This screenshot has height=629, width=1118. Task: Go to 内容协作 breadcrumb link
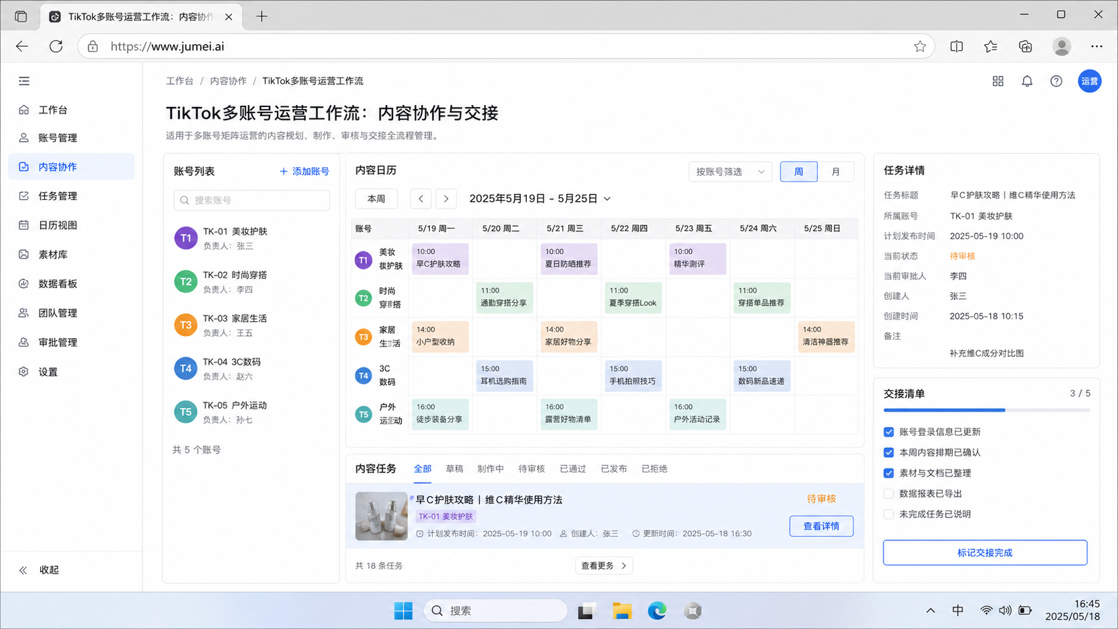tap(228, 81)
